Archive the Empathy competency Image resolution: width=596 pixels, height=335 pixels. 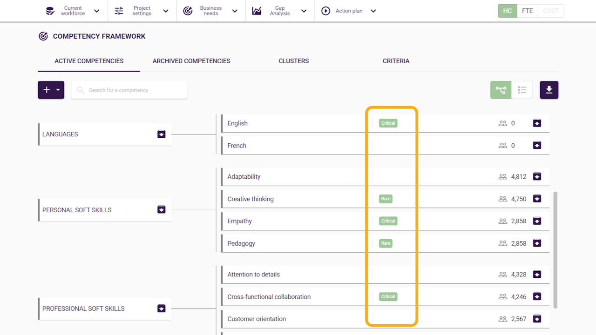(x=537, y=221)
